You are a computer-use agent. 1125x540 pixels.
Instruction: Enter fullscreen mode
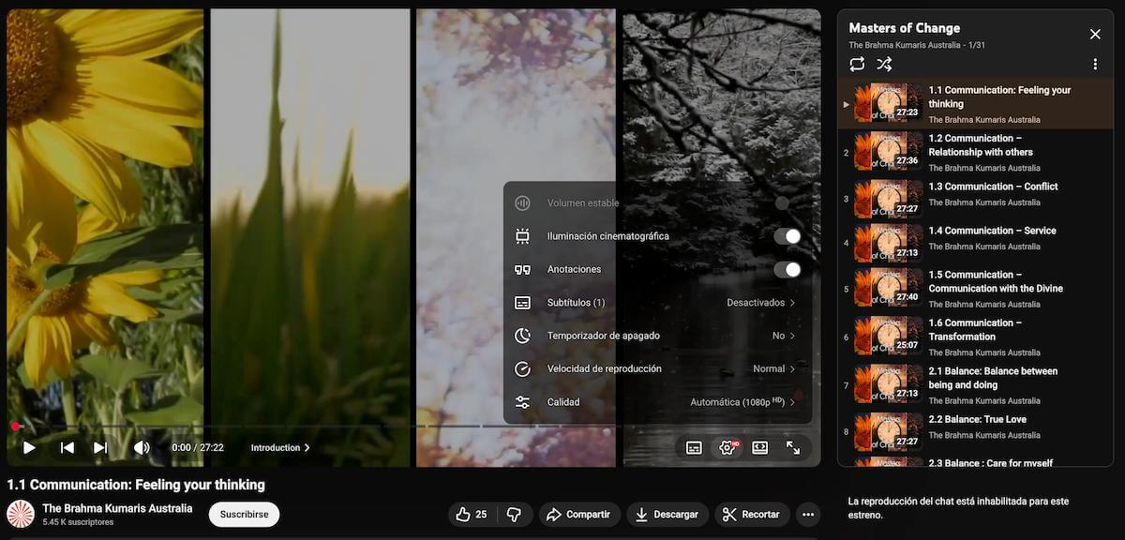click(793, 448)
